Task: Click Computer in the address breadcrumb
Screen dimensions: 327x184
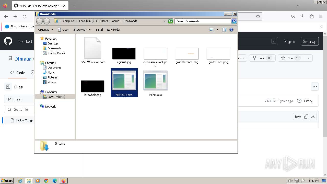Action: click(x=69, y=21)
